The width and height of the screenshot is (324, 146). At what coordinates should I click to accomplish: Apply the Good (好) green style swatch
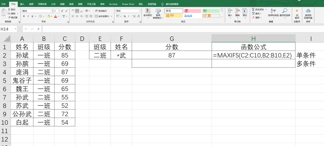point(211,11)
